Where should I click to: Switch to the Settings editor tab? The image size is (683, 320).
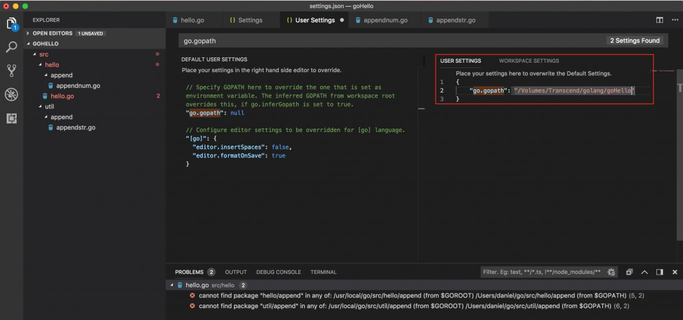coord(251,20)
